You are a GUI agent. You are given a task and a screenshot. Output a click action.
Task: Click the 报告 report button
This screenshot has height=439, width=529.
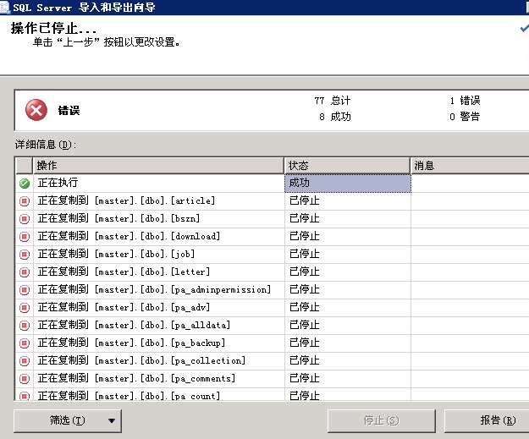(x=491, y=420)
